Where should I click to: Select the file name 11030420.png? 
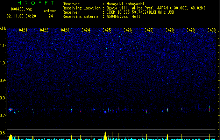point(20,9)
